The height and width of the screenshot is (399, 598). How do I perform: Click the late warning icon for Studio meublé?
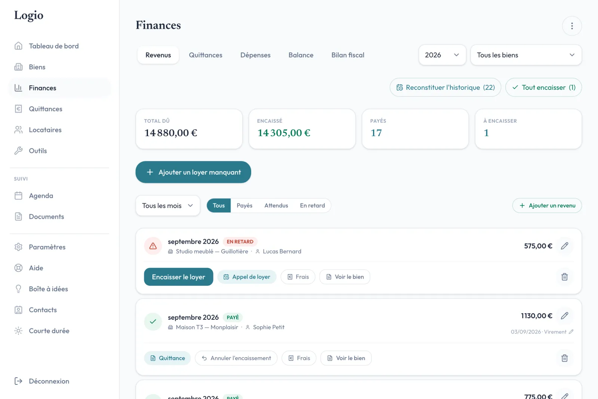[153, 246]
